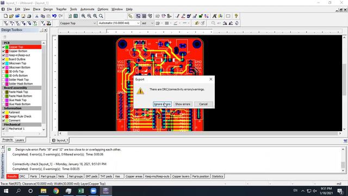Open the dropdown arrow beside grey square icon

point(171,23)
